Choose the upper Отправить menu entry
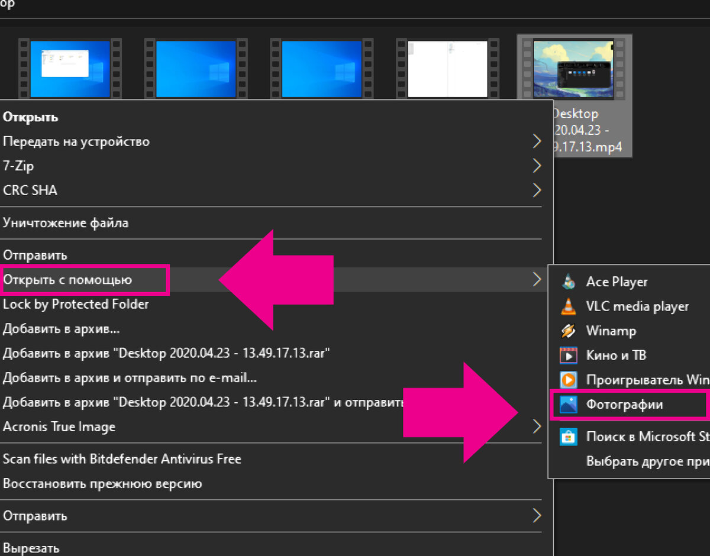This screenshot has width=710, height=556. pos(35,255)
